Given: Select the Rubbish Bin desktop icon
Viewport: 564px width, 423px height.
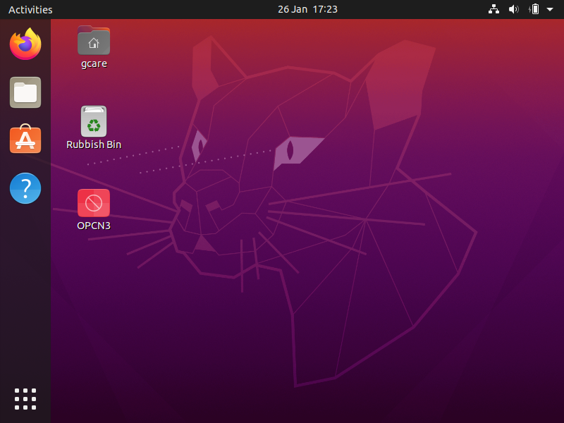Looking at the screenshot, I should point(94,121).
